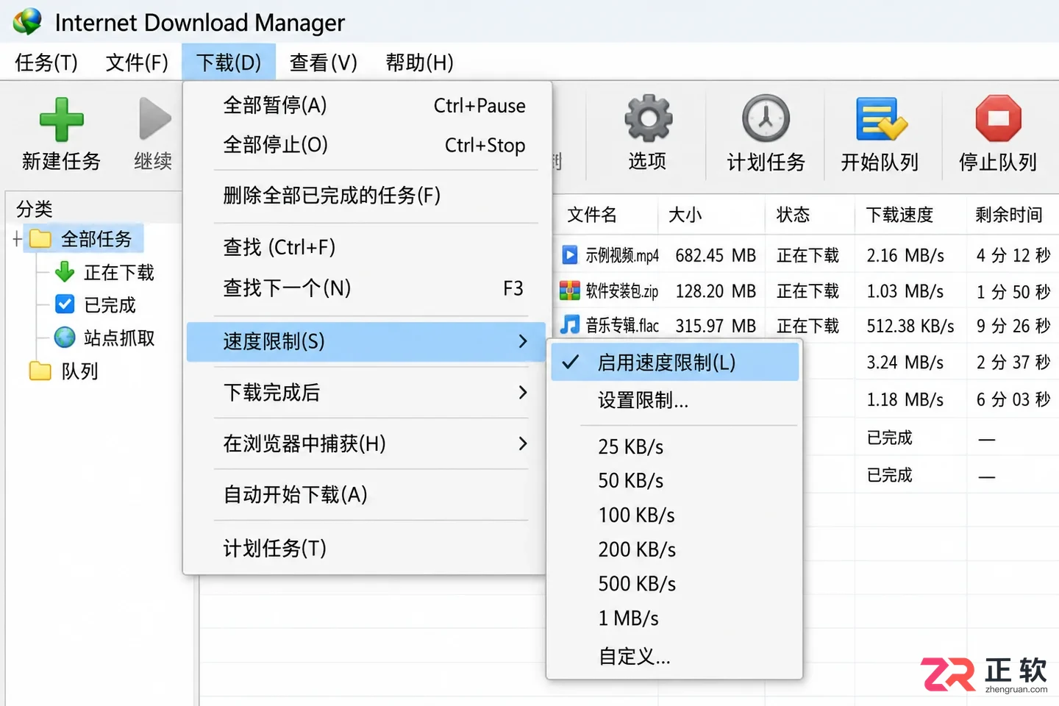Expand the 全部任务 tree node plus sign

17,239
